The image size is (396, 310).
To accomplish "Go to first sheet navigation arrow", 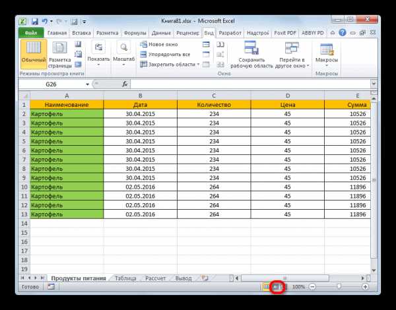I will [x=22, y=278].
